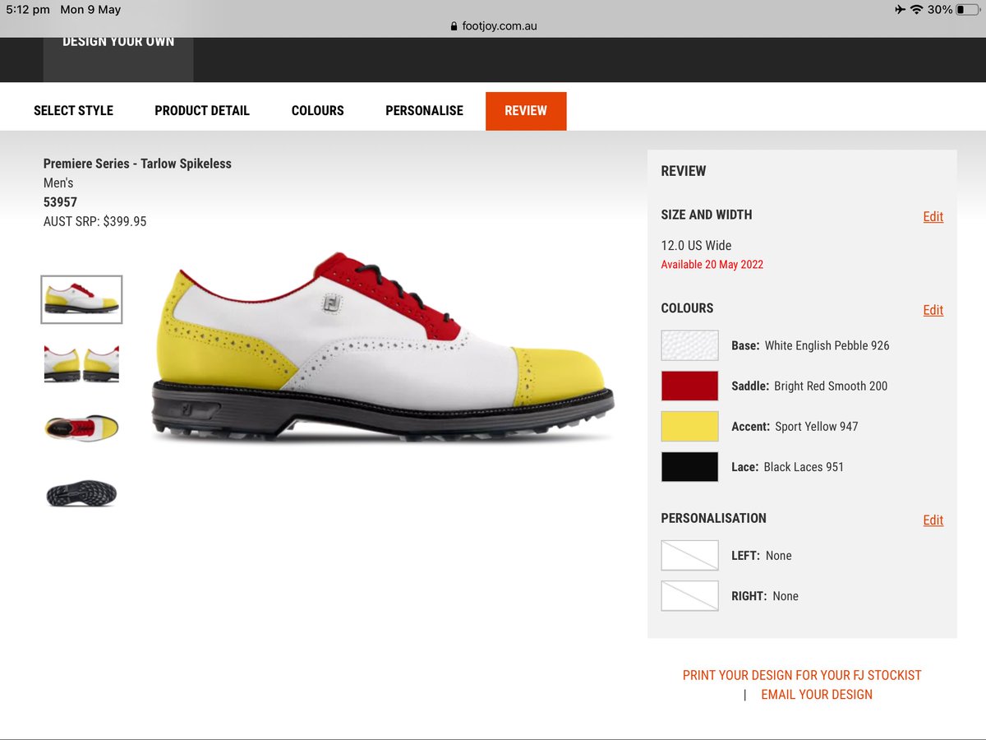Tap the Wi-Fi icon in status bar
986x740 pixels.
pos(917,10)
